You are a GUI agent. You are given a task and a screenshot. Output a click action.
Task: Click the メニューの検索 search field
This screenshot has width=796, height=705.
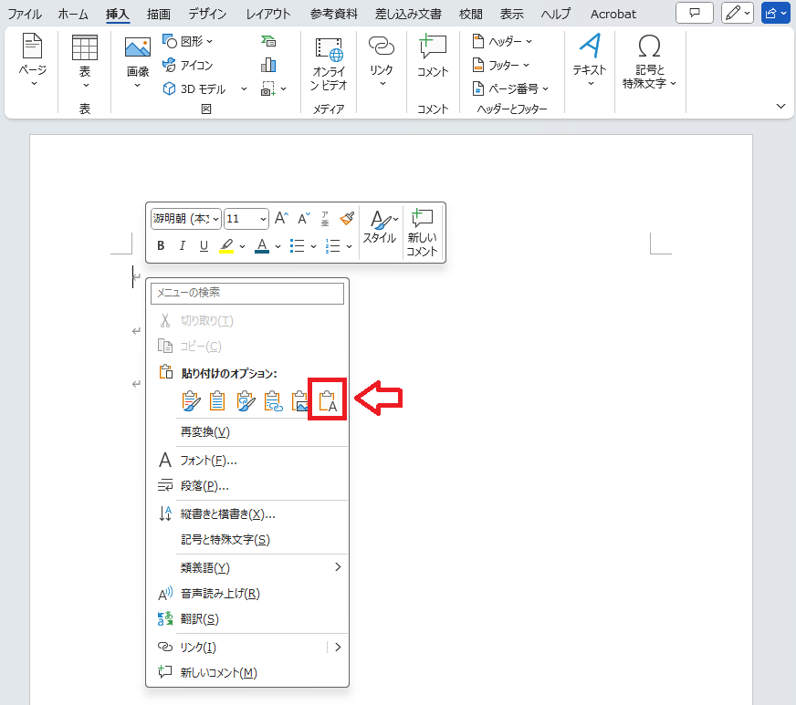247,293
